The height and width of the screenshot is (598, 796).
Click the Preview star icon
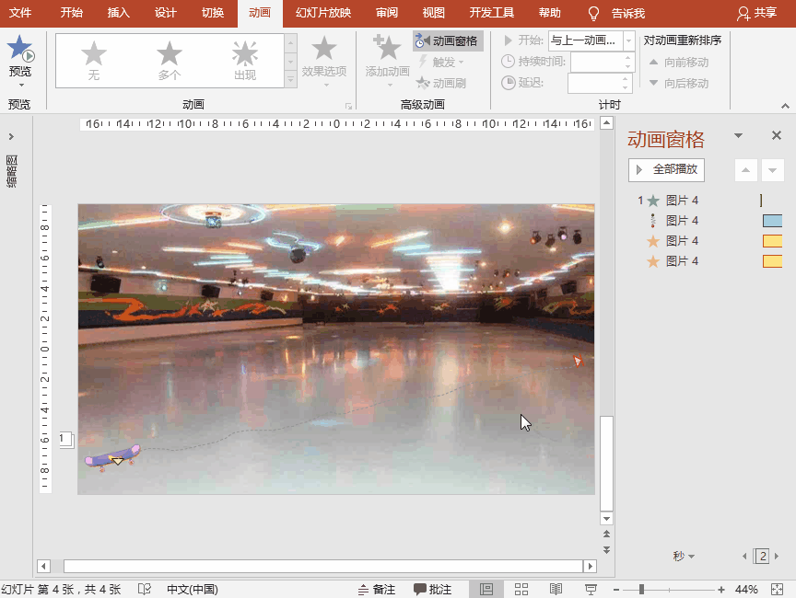19,48
